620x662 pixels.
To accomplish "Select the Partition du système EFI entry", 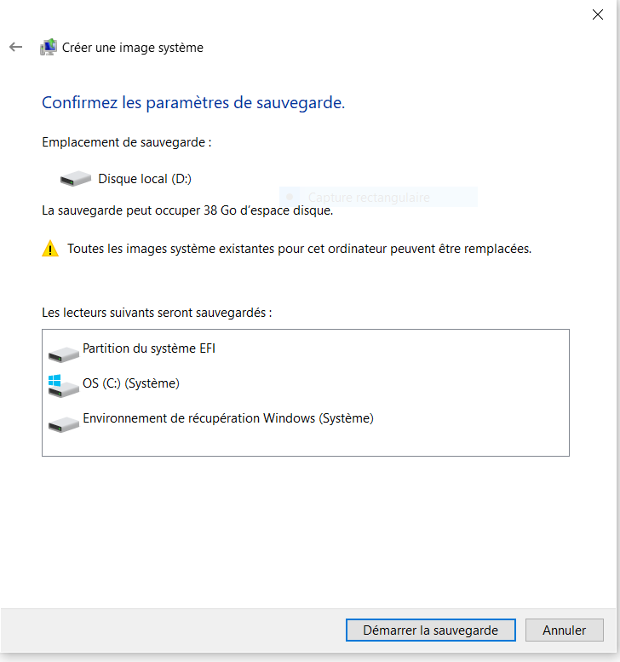I will [148, 348].
